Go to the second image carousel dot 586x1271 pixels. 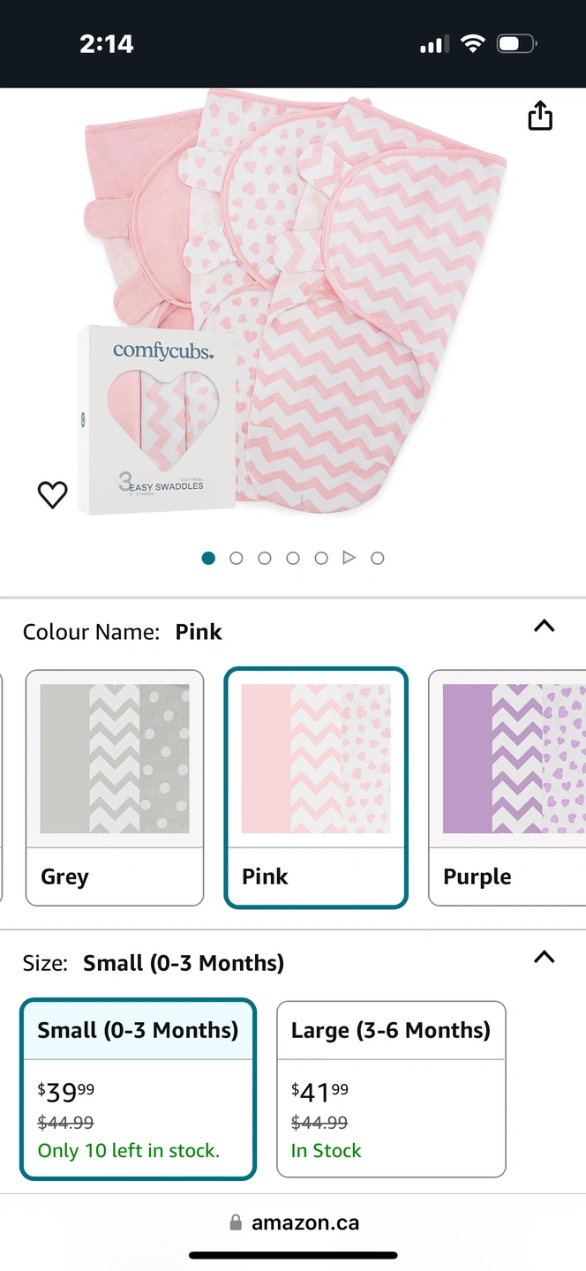point(237,558)
